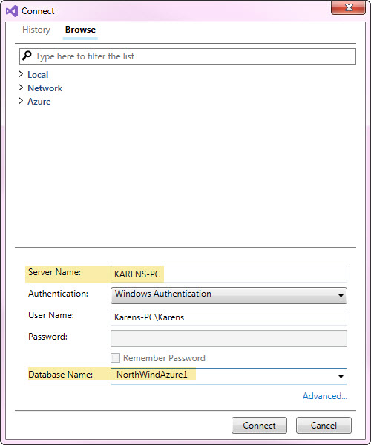The image size is (371, 445).
Task: Open the Advanced... link
Action: click(x=325, y=396)
